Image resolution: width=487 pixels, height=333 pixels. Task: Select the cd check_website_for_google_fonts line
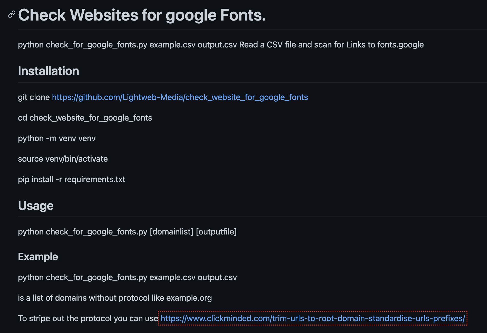click(85, 118)
